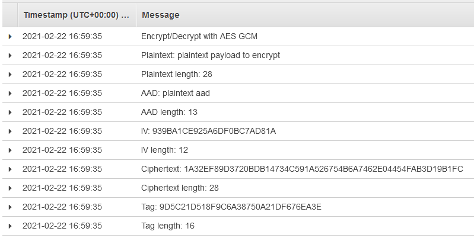Select the Ciphertext hex message text

click(x=302, y=169)
